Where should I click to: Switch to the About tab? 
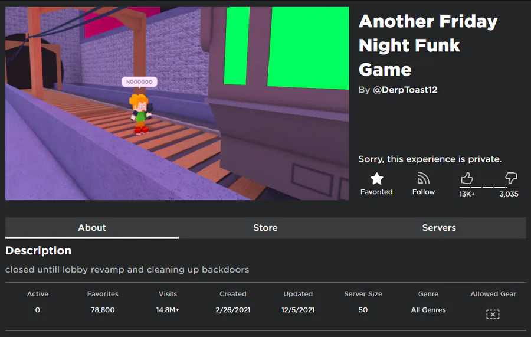coord(92,228)
